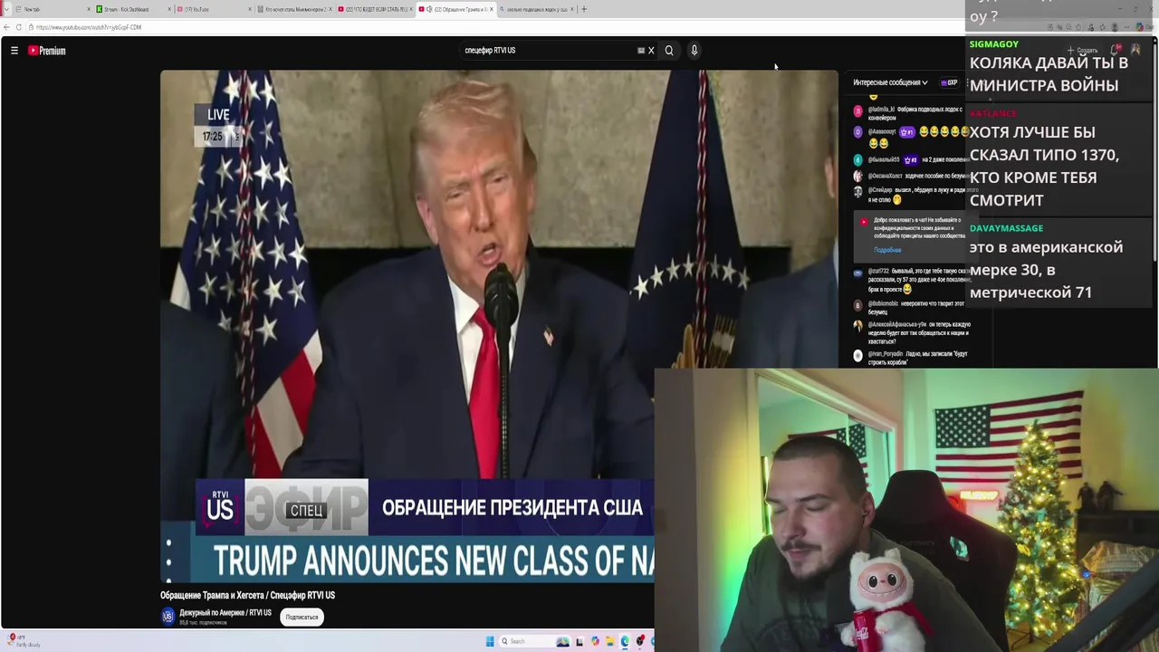The width and height of the screenshot is (1159, 652).
Task: Click browser back arrow
Action: coord(6,27)
